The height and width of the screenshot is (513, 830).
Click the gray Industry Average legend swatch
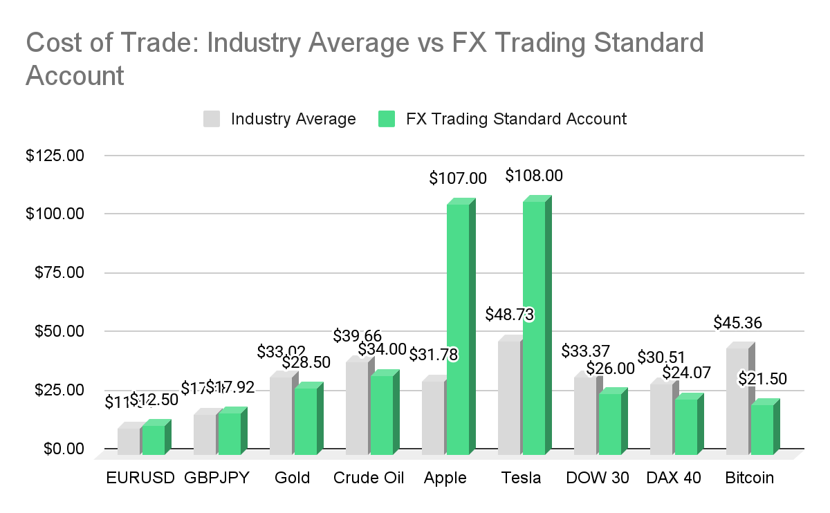click(x=212, y=118)
